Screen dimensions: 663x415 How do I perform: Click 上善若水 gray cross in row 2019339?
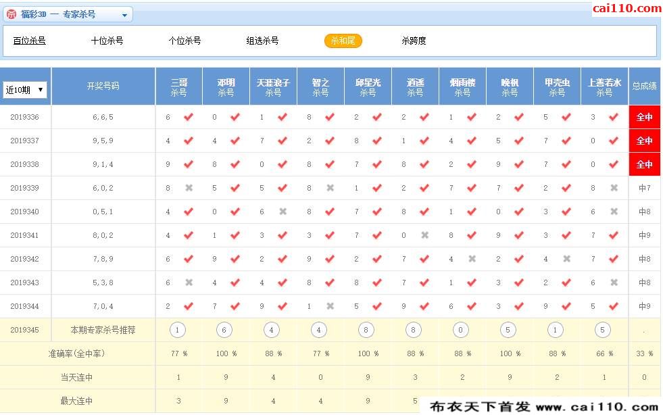pyautogui.click(x=614, y=188)
